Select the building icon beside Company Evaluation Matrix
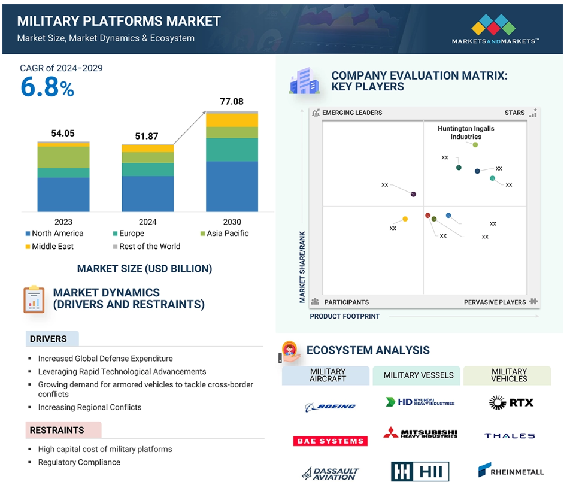 (304, 81)
